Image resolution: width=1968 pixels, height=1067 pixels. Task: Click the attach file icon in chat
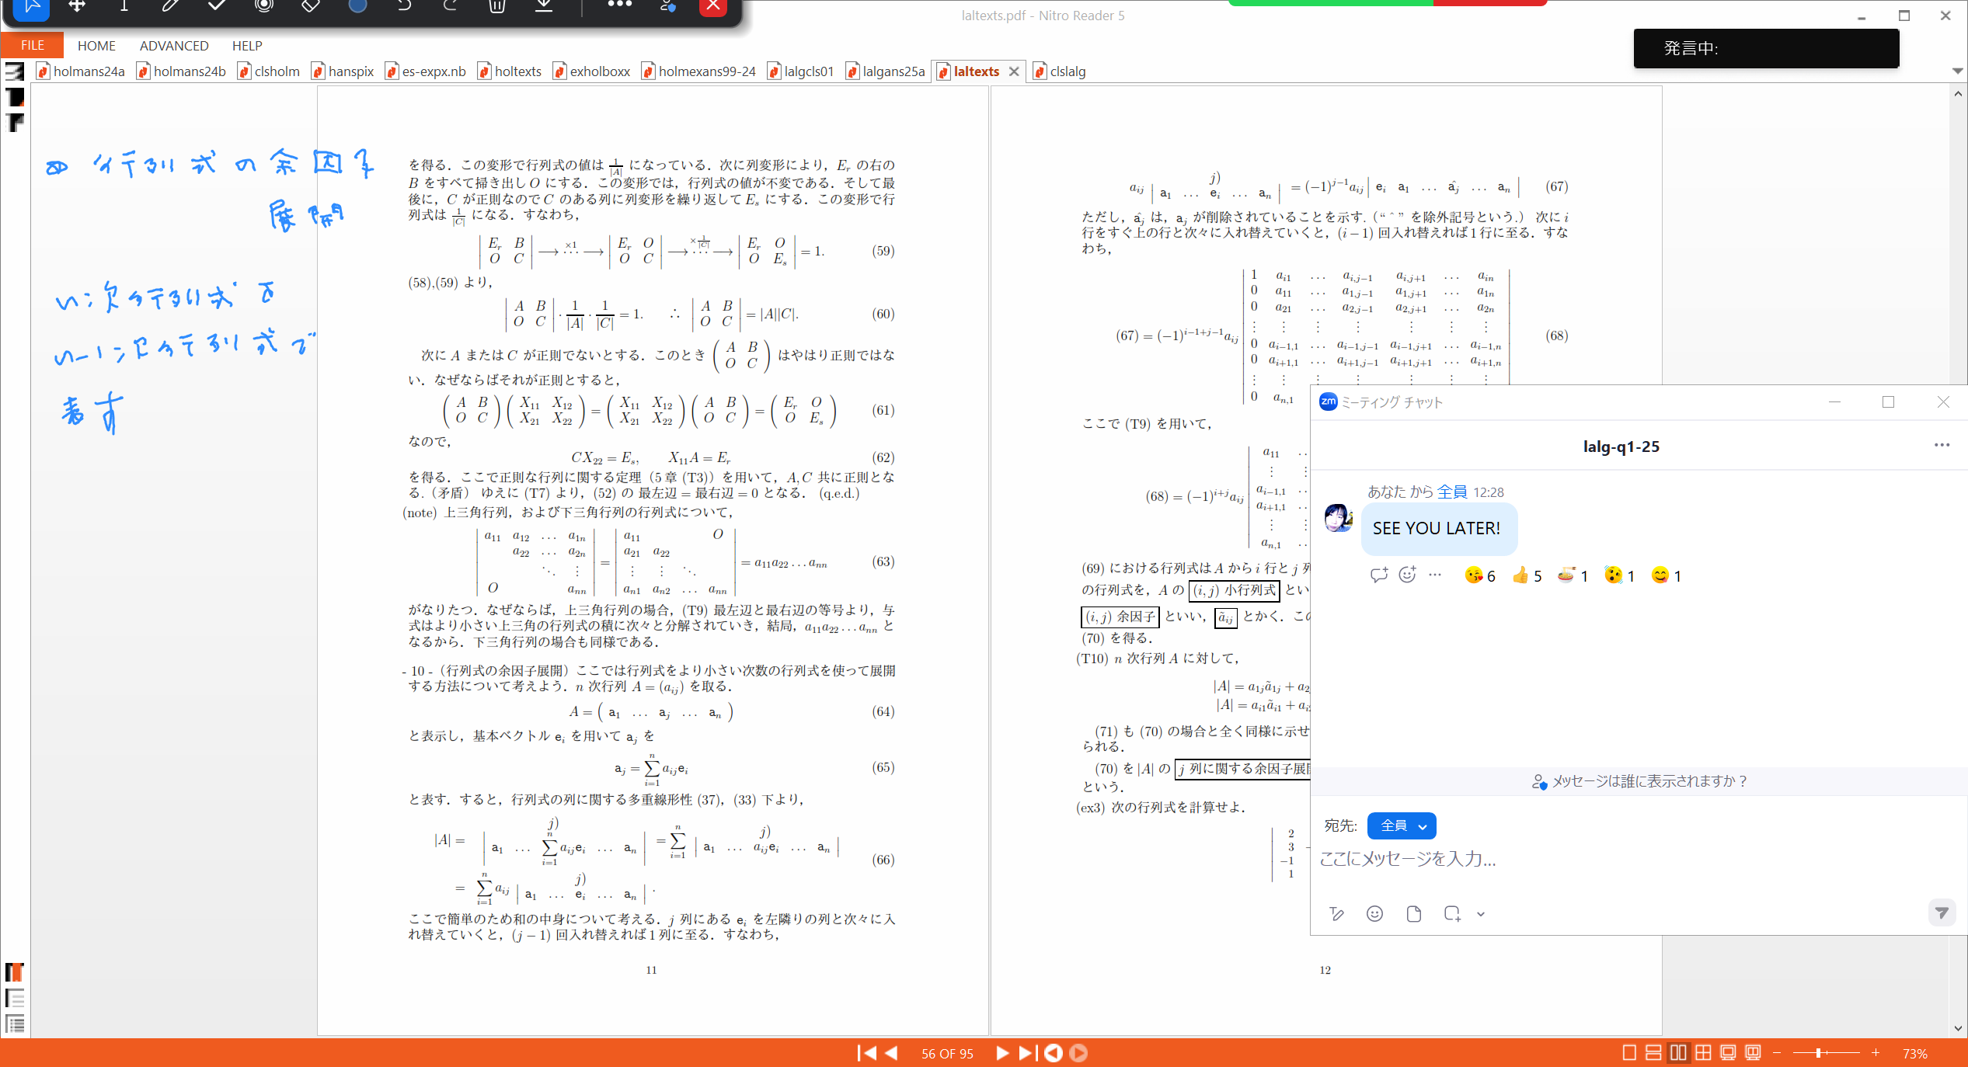tap(1413, 914)
